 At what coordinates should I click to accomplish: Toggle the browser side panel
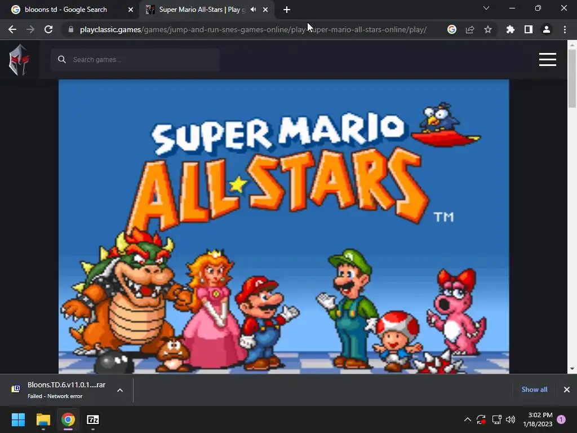[529, 29]
